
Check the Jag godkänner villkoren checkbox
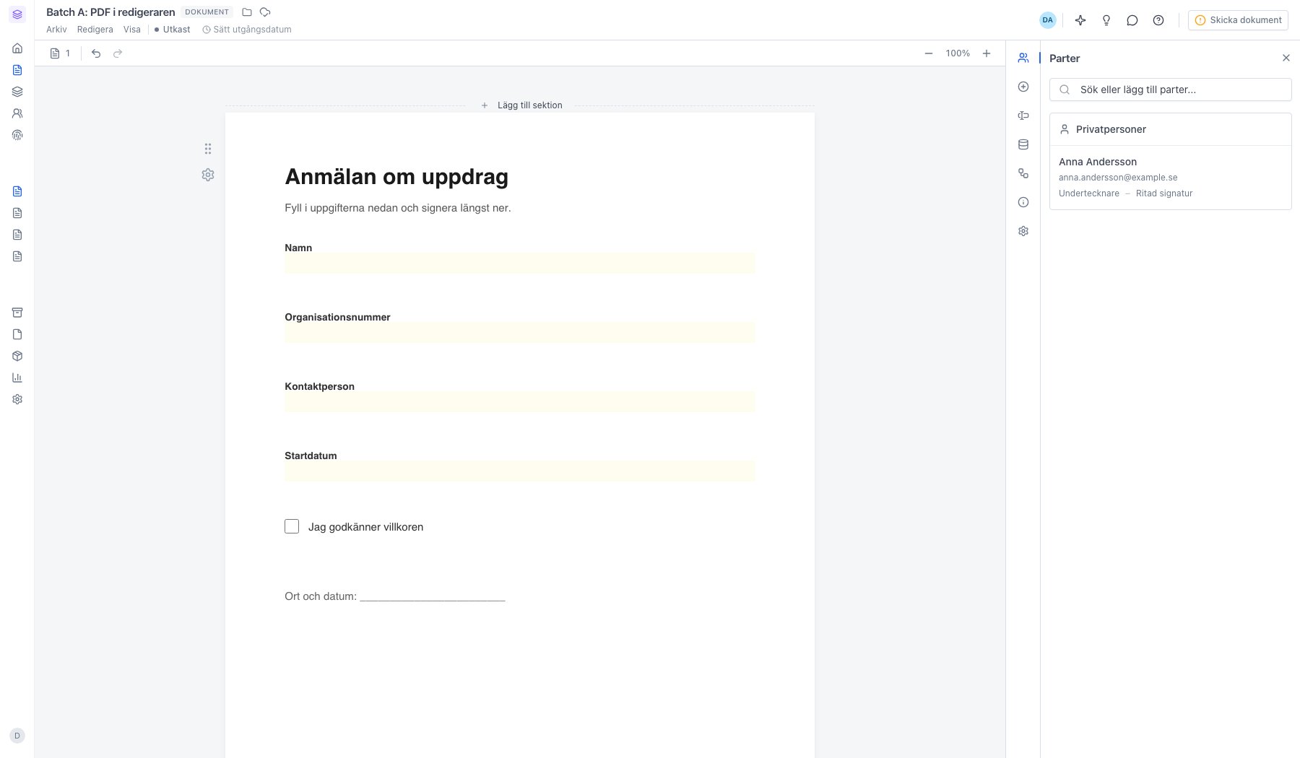point(292,526)
